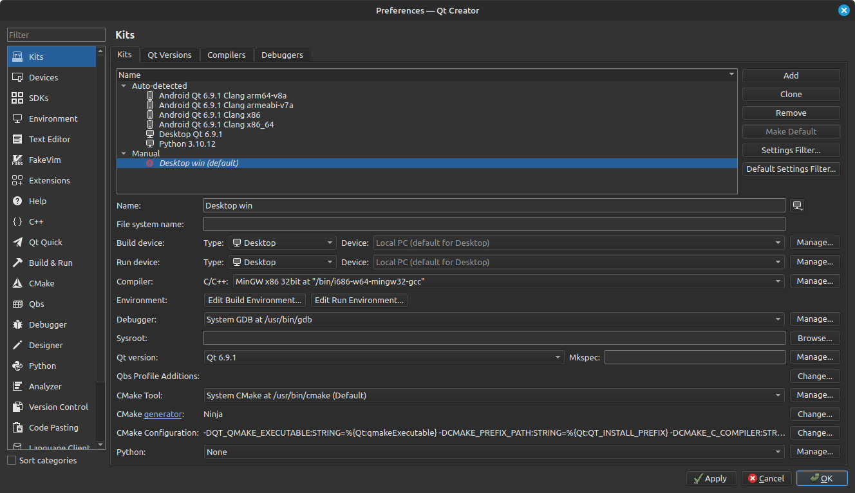Open the CMake category icon
This screenshot has width=855, height=493.
click(x=17, y=283)
